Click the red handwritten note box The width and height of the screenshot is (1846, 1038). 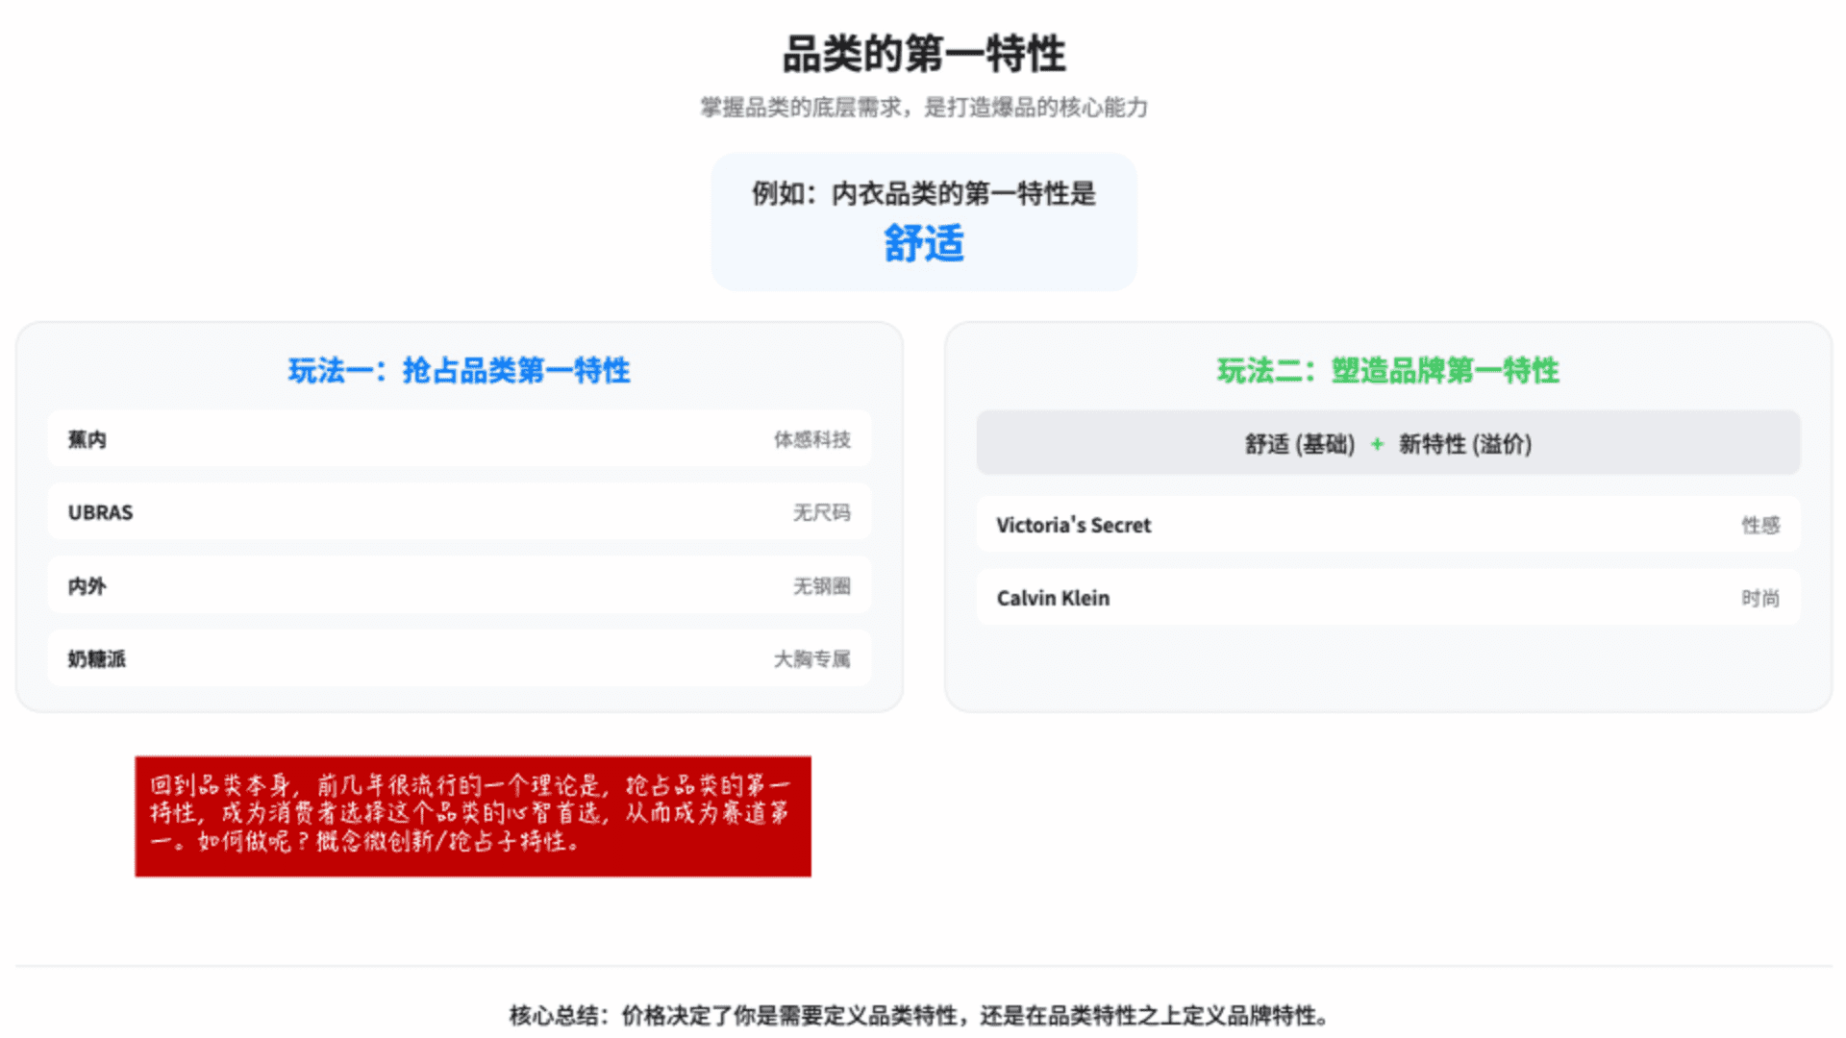[473, 816]
